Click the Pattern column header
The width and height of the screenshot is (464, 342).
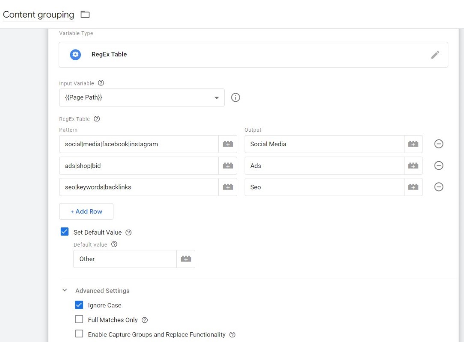point(68,130)
